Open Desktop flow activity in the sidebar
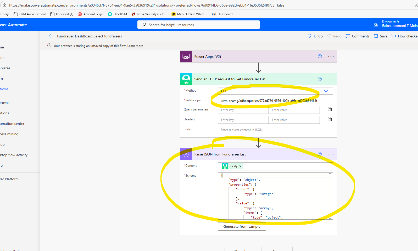This screenshot has height=251, width=418. tap(14, 155)
